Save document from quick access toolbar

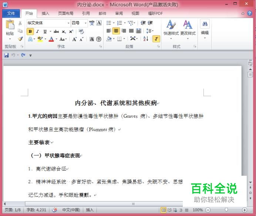point(6,55)
